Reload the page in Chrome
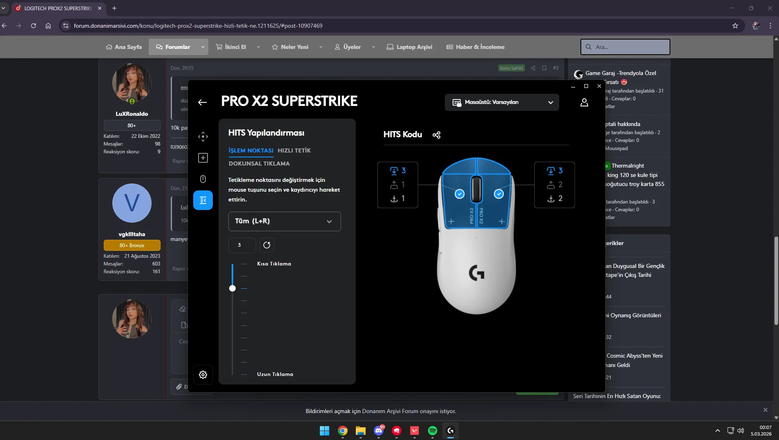 click(x=33, y=26)
